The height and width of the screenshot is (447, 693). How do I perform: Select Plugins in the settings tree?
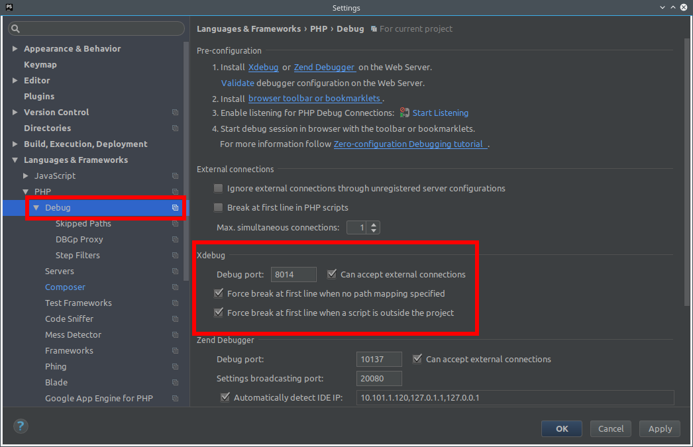(x=39, y=96)
